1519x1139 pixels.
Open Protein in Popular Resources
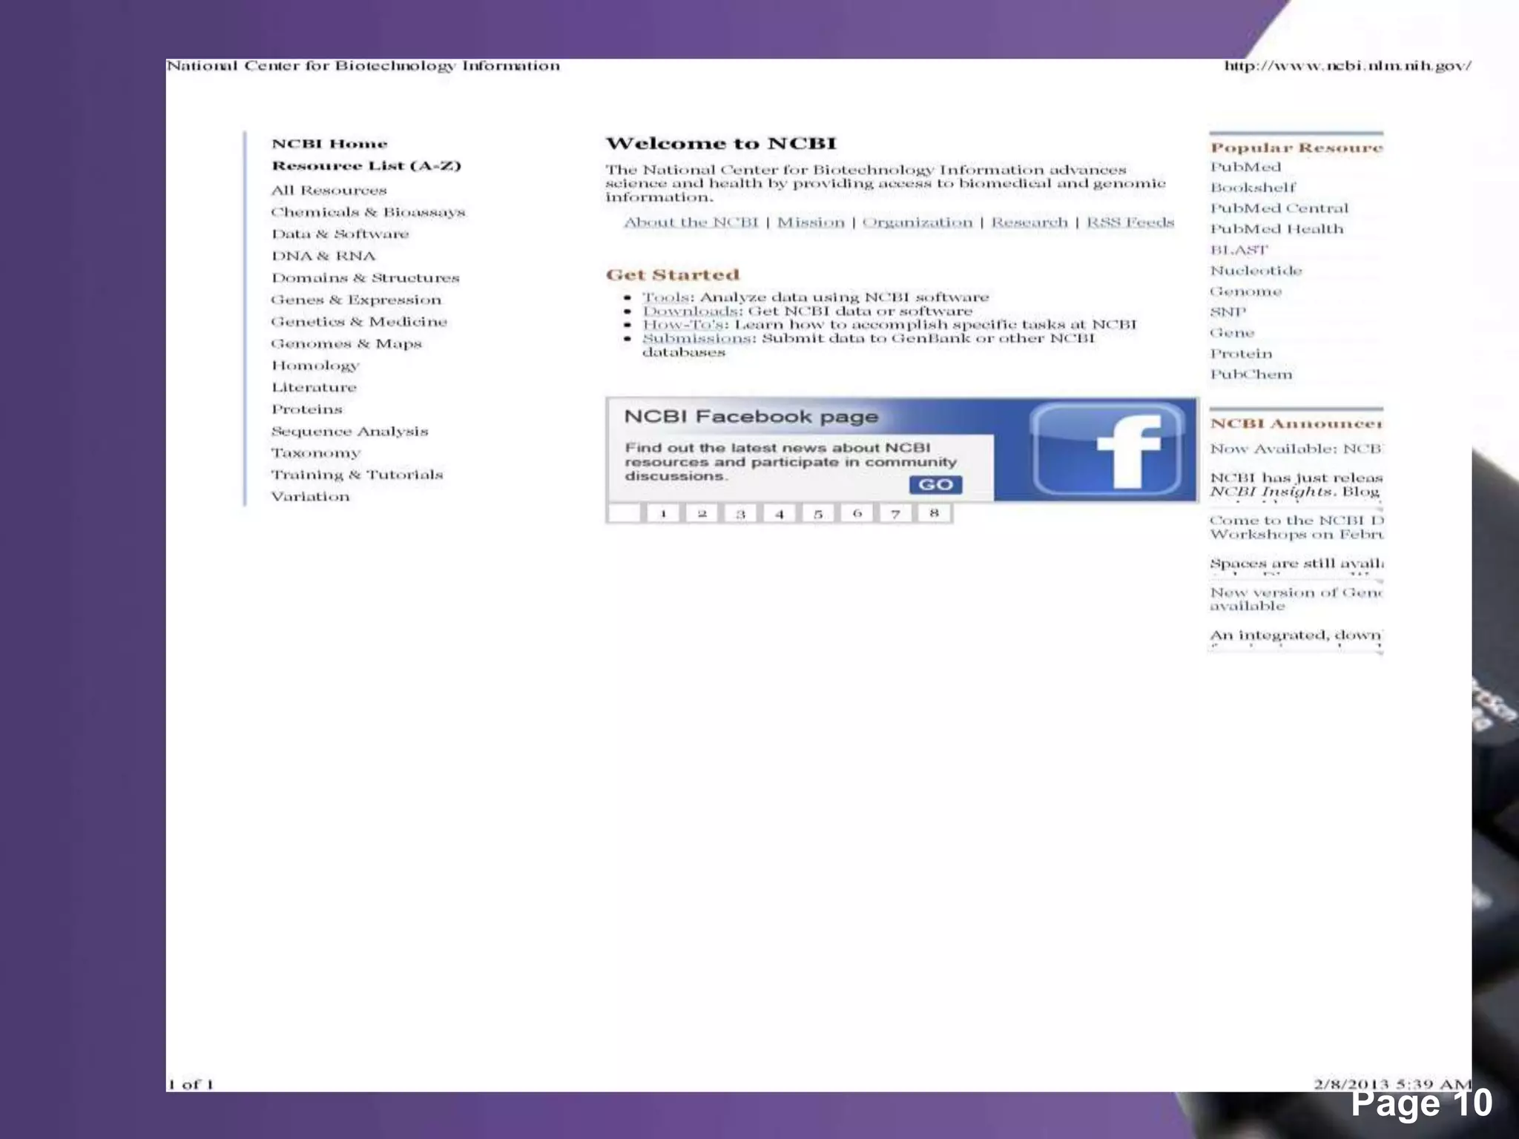click(1241, 354)
